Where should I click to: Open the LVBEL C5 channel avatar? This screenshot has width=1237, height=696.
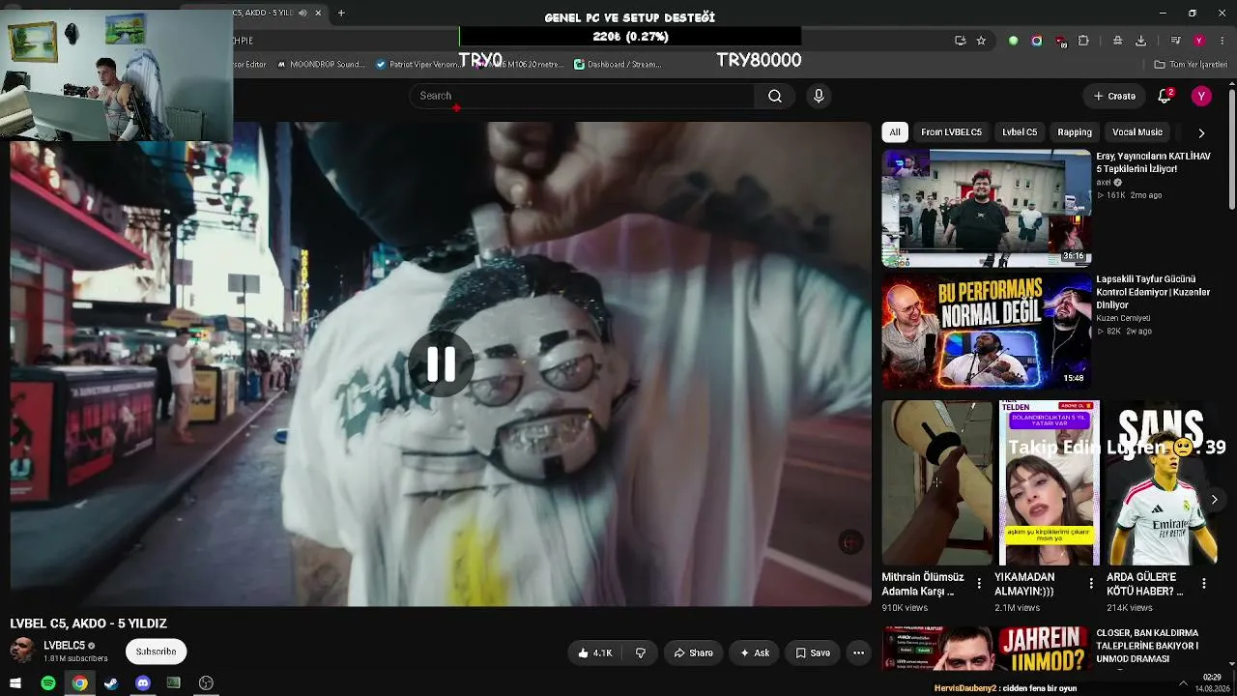[x=22, y=651]
